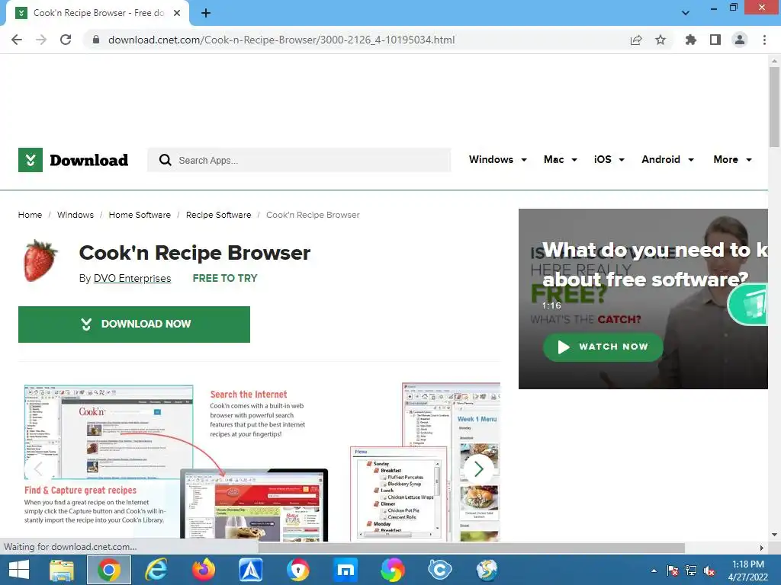Open Recipe Software breadcrumb link
The image size is (781, 585).
[x=218, y=215]
